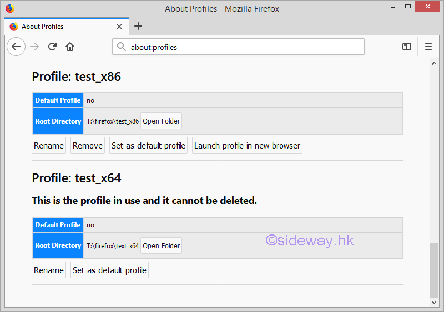444x312 pixels.
Task: Click the Firefox logo in title bar
Action: 9,8
